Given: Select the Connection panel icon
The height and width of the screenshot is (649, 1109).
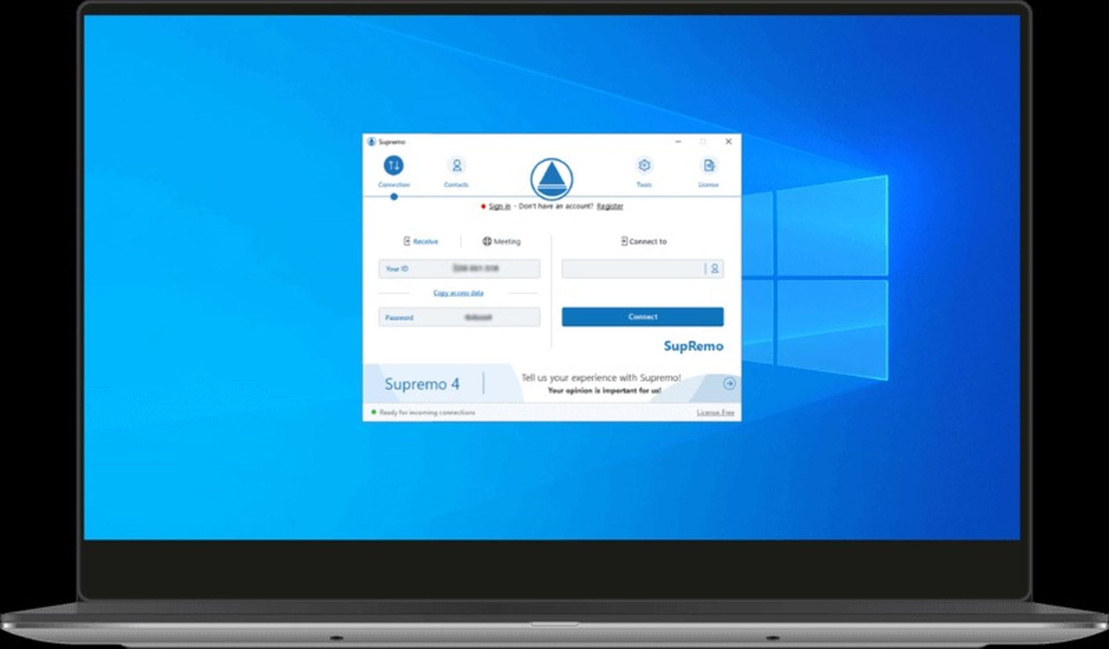Looking at the screenshot, I should 395,167.
